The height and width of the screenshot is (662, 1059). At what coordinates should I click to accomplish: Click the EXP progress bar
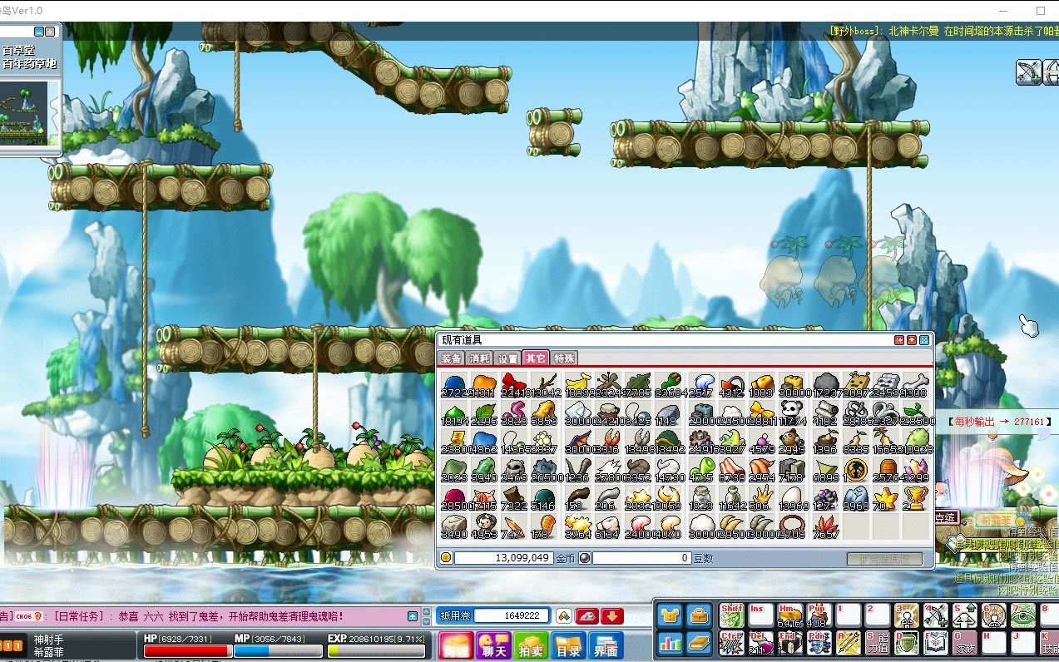(376, 650)
